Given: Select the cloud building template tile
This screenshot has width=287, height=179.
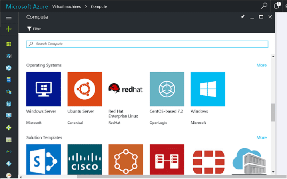Looking at the screenshot, I should (249, 161).
